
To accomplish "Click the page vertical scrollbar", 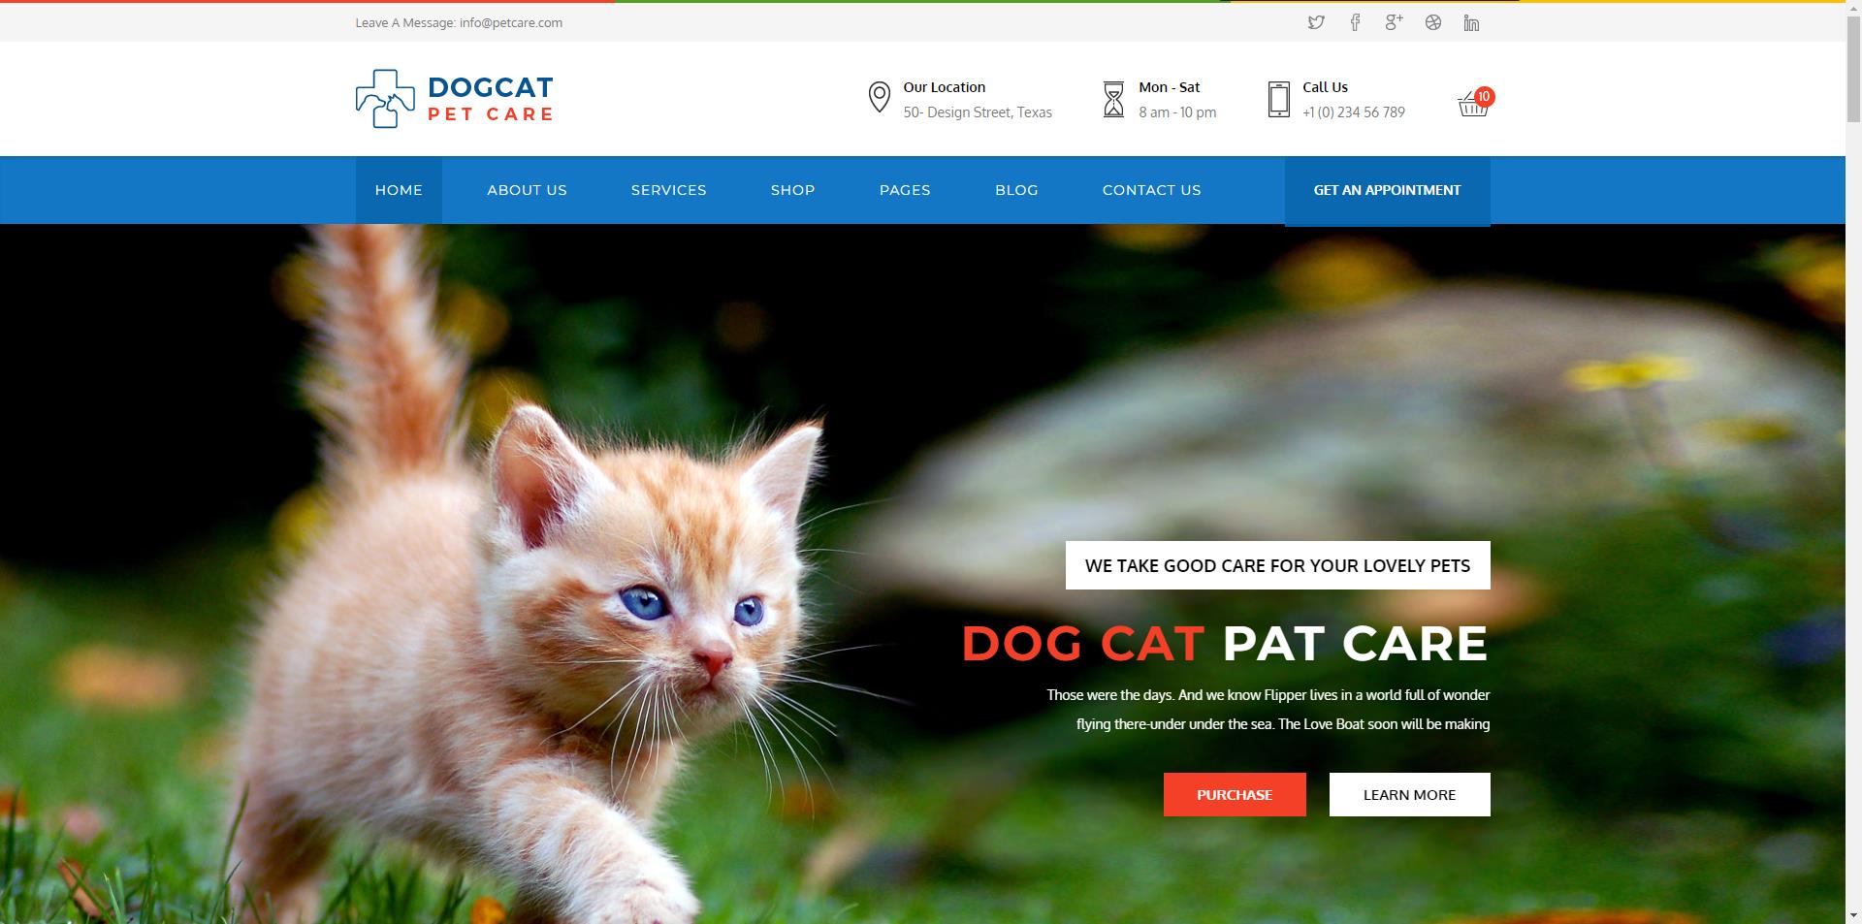I will click(1853, 462).
